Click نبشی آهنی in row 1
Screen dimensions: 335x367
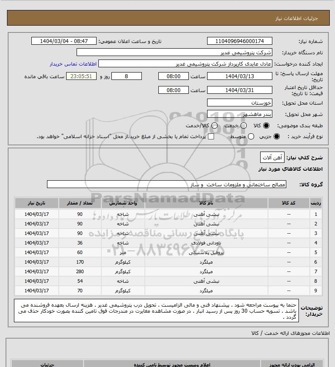[206, 215]
